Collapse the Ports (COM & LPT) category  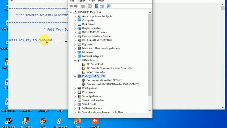point(75,76)
